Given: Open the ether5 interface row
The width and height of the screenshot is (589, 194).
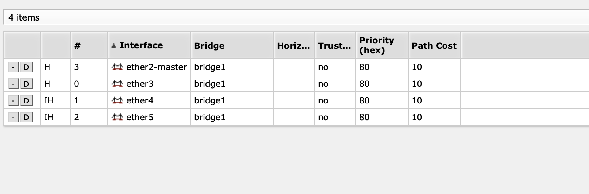Looking at the screenshot, I should point(140,117).
